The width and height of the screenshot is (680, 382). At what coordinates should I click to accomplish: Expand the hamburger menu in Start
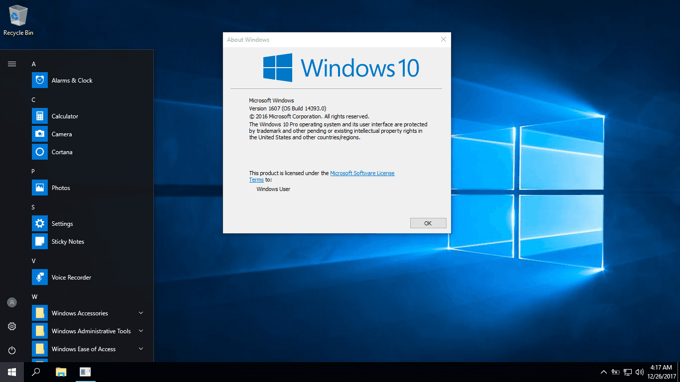coord(11,64)
